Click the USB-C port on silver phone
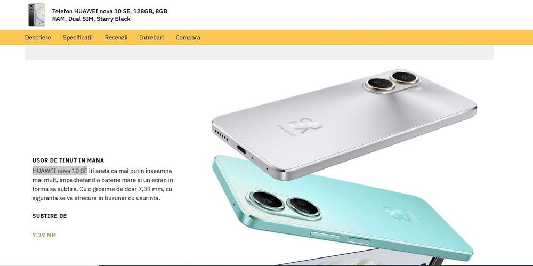Viewport: 533px width, 266px height. 241,150
